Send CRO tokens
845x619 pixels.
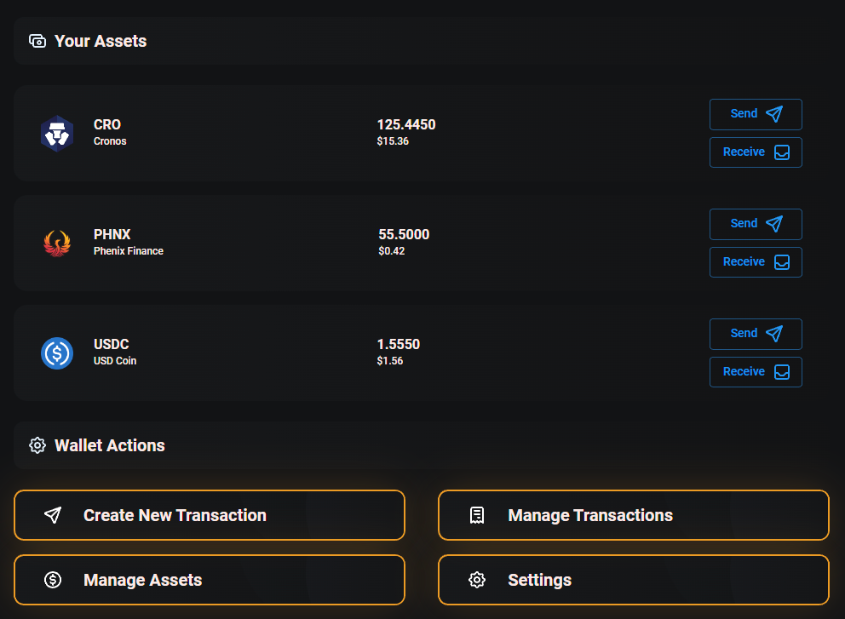[756, 114]
